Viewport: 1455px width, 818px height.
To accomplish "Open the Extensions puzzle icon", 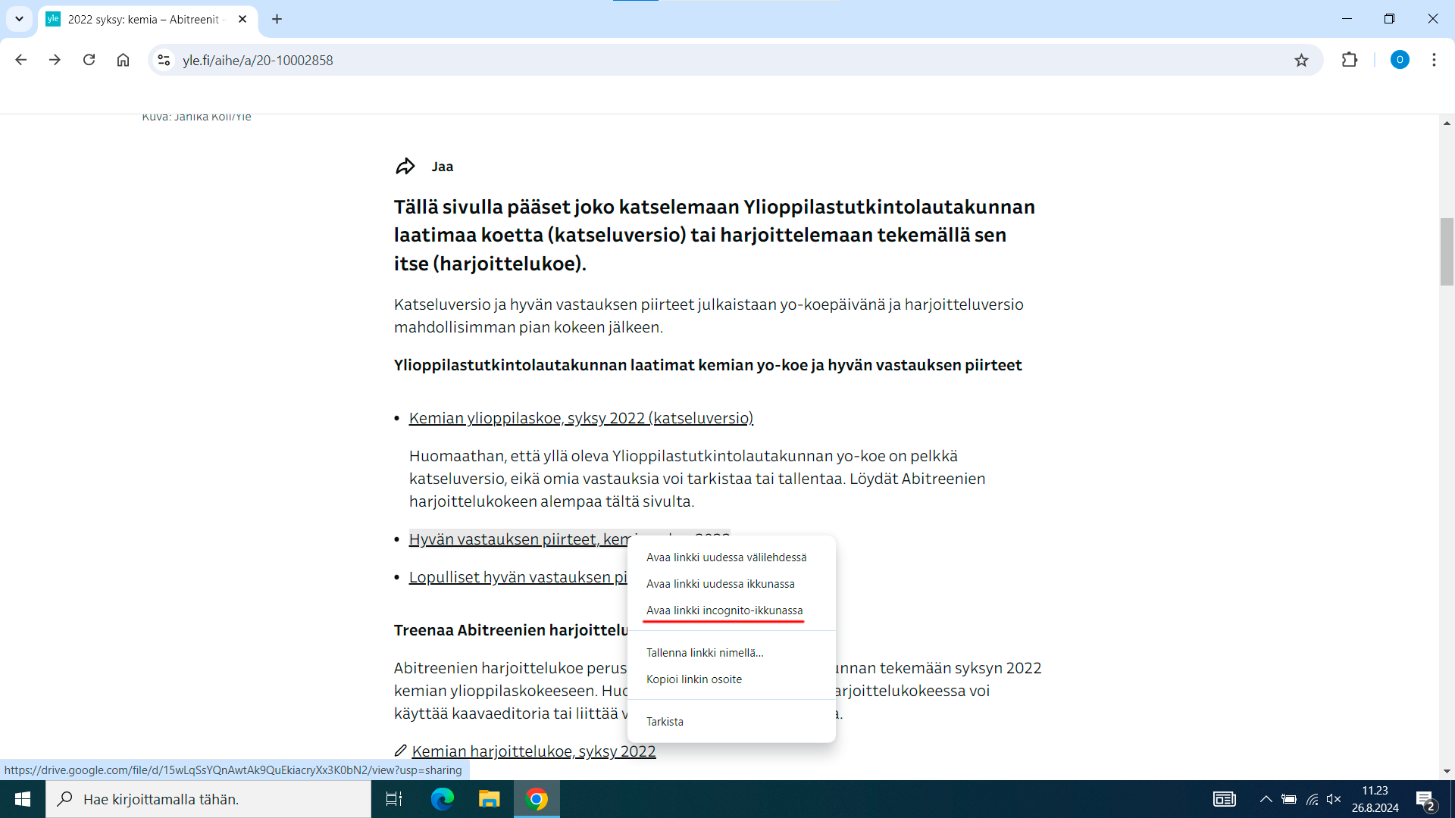I will (x=1350, y=60).
